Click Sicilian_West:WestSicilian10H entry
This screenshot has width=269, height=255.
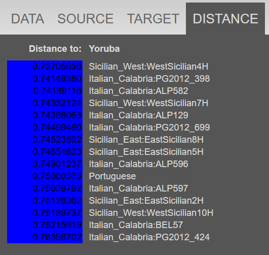click(x=151, y=213)
